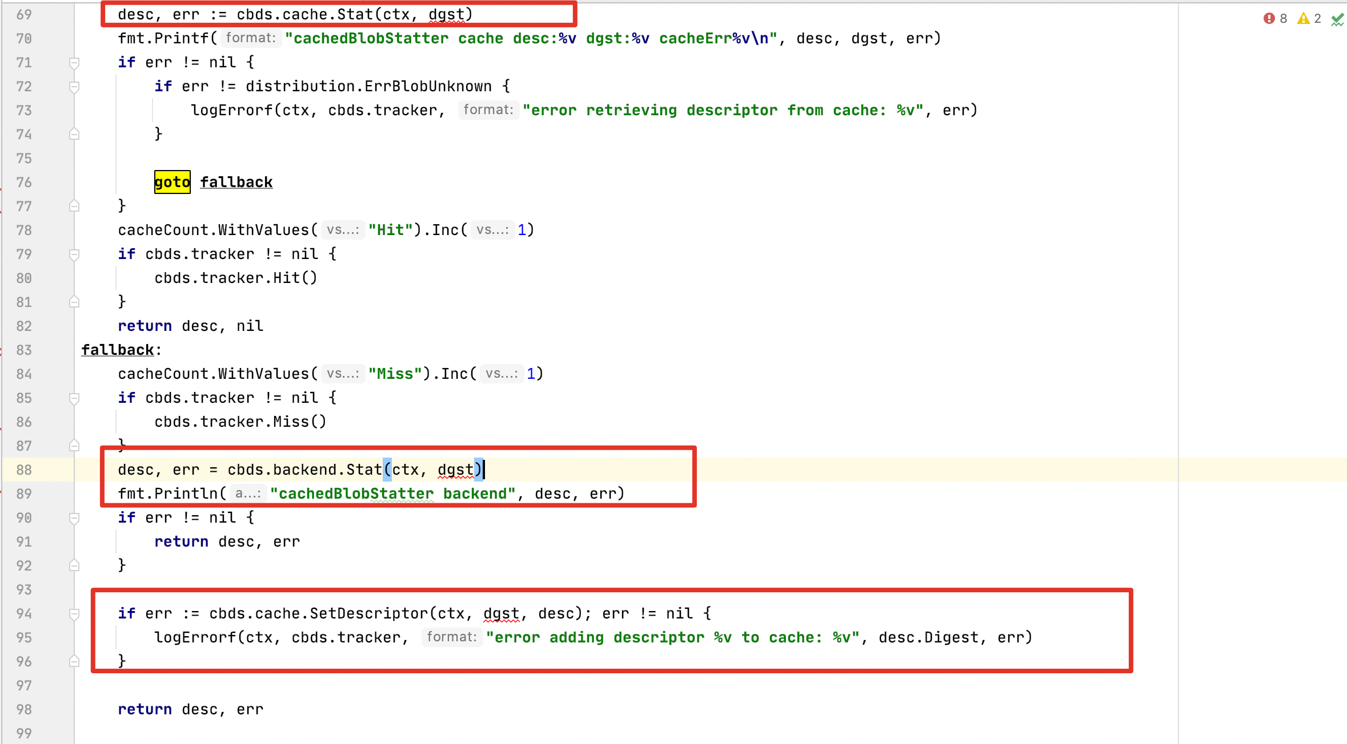Collapse the fold end marker on line 81

pyautogui.click(x=74, y=302)
